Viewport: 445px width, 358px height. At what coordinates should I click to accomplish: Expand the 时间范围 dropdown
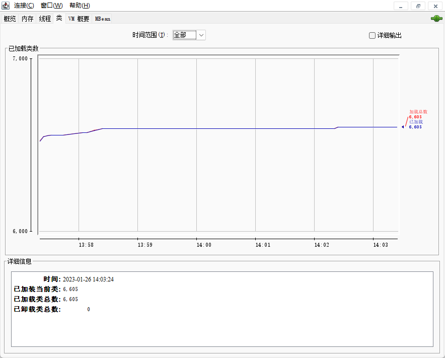click(189, 35)
